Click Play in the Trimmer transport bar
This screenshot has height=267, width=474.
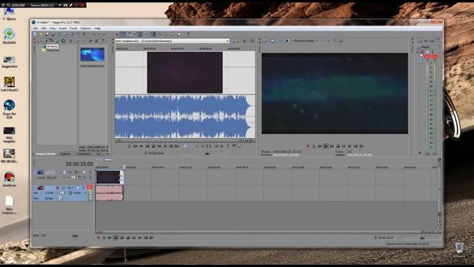[141, 146]
